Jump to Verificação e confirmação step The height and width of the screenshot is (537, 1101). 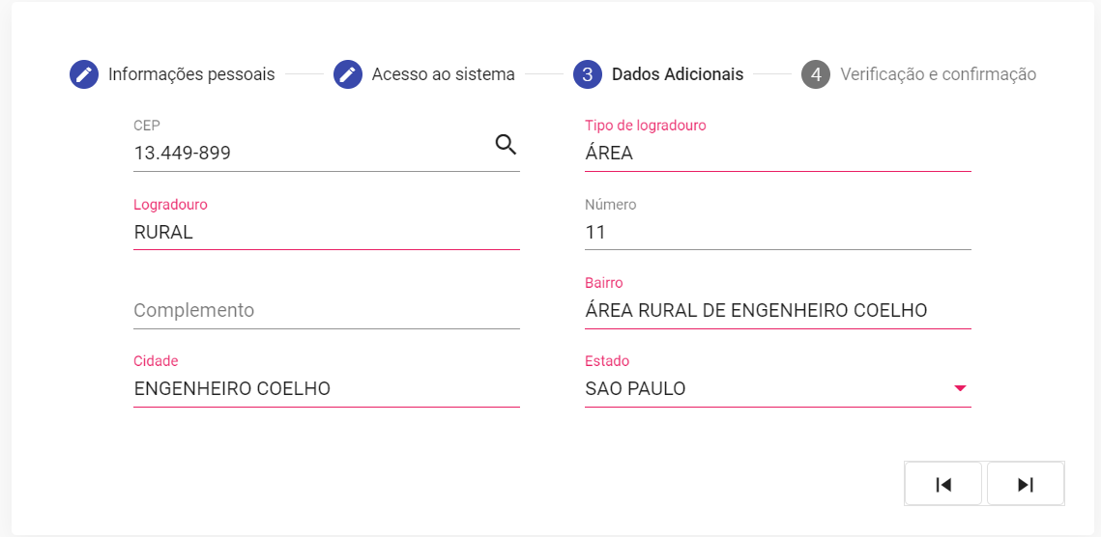[938, 74]
